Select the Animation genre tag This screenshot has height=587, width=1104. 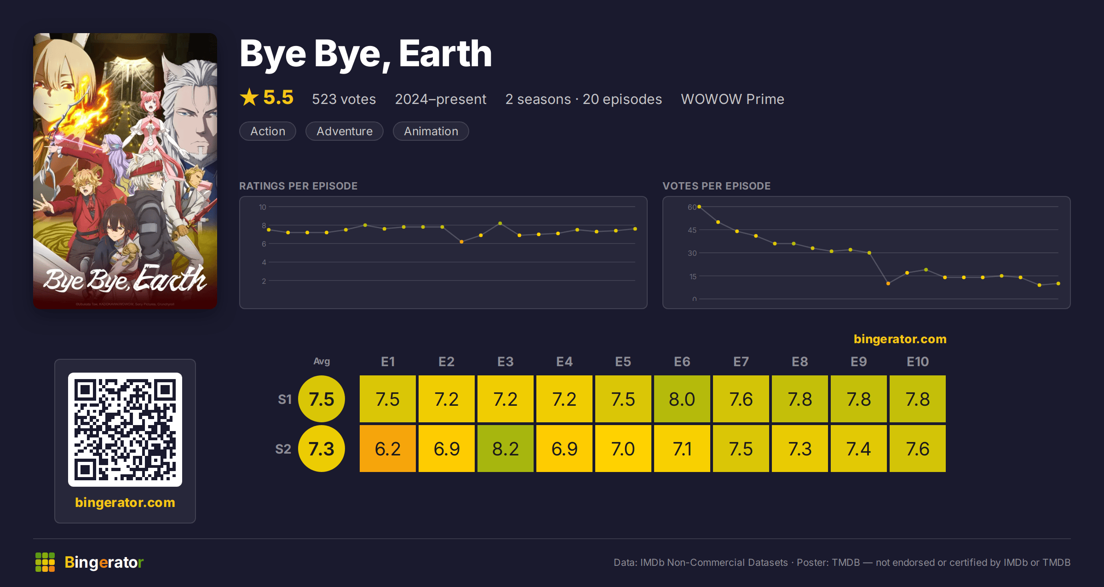431,131
